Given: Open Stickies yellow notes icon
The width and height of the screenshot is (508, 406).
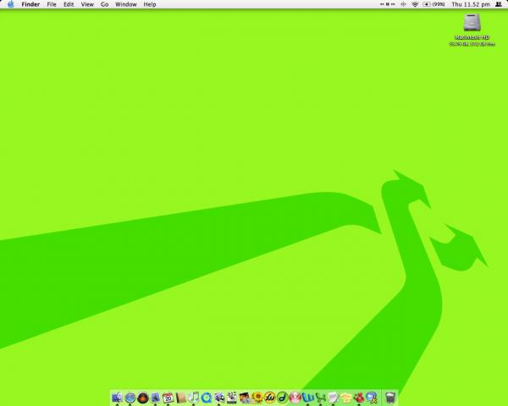Looking at the screenshot, I should [346, 398].
